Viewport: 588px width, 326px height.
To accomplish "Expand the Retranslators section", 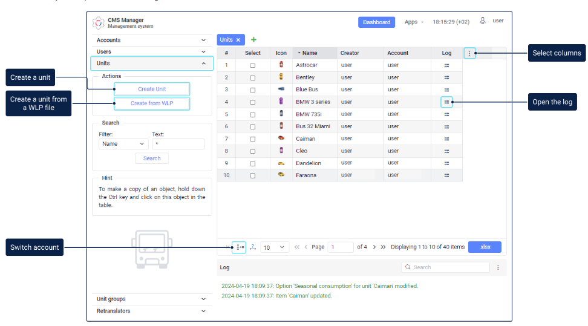I will click(151, 311).
